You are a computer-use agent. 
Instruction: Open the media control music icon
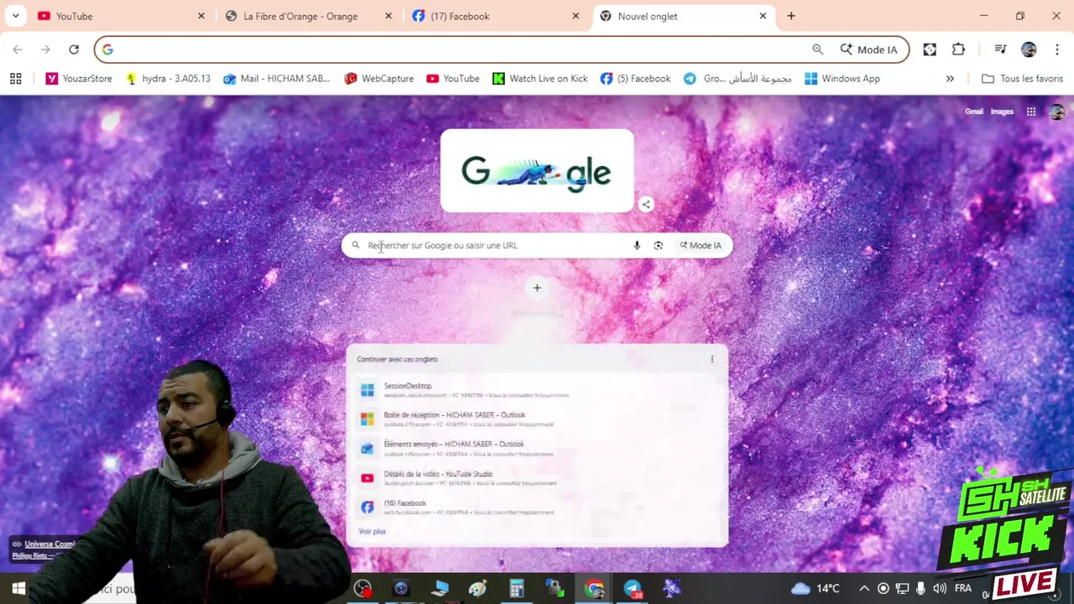(x=1000, y=49)
